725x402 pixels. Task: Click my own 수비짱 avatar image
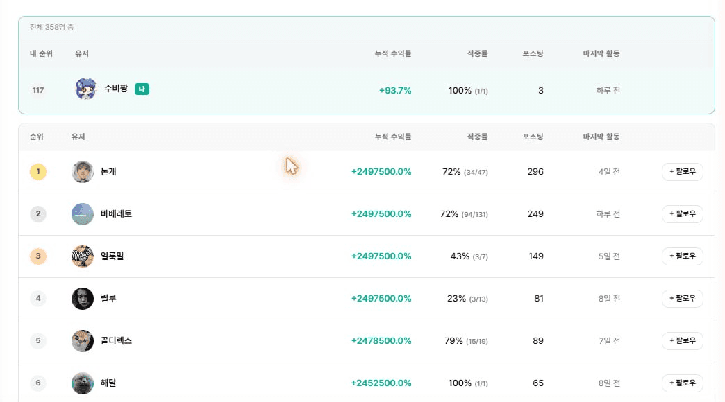tap(86, 89)
